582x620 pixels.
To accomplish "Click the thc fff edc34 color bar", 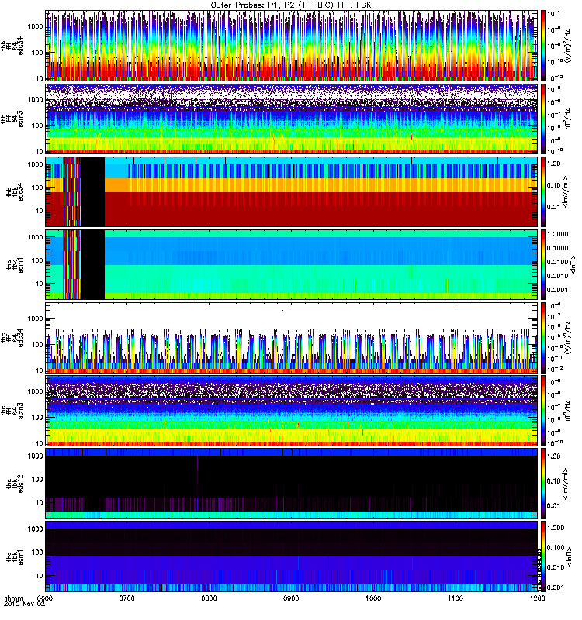I will (x=543, y=338).
